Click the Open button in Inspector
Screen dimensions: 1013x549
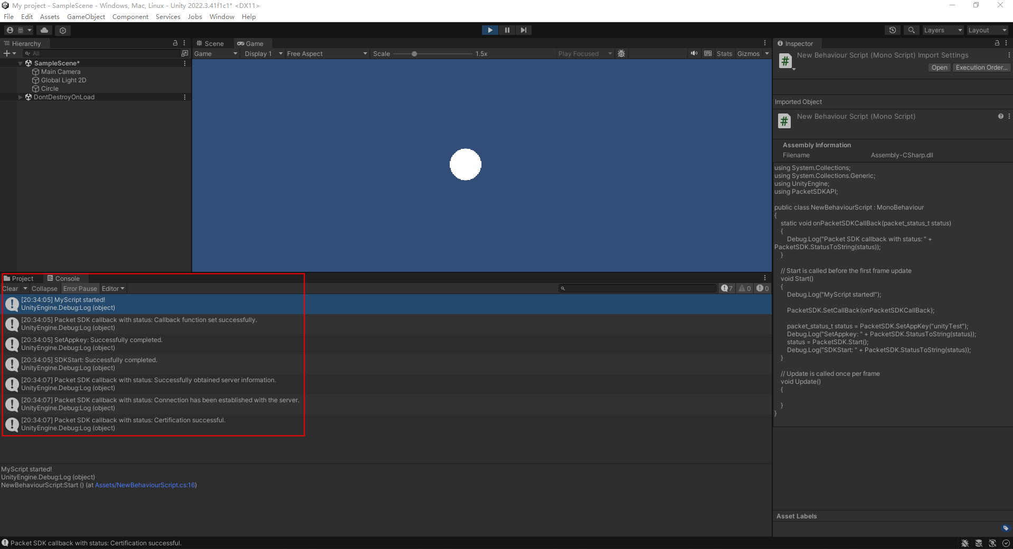pyautogui.click(x=939, y=67)
